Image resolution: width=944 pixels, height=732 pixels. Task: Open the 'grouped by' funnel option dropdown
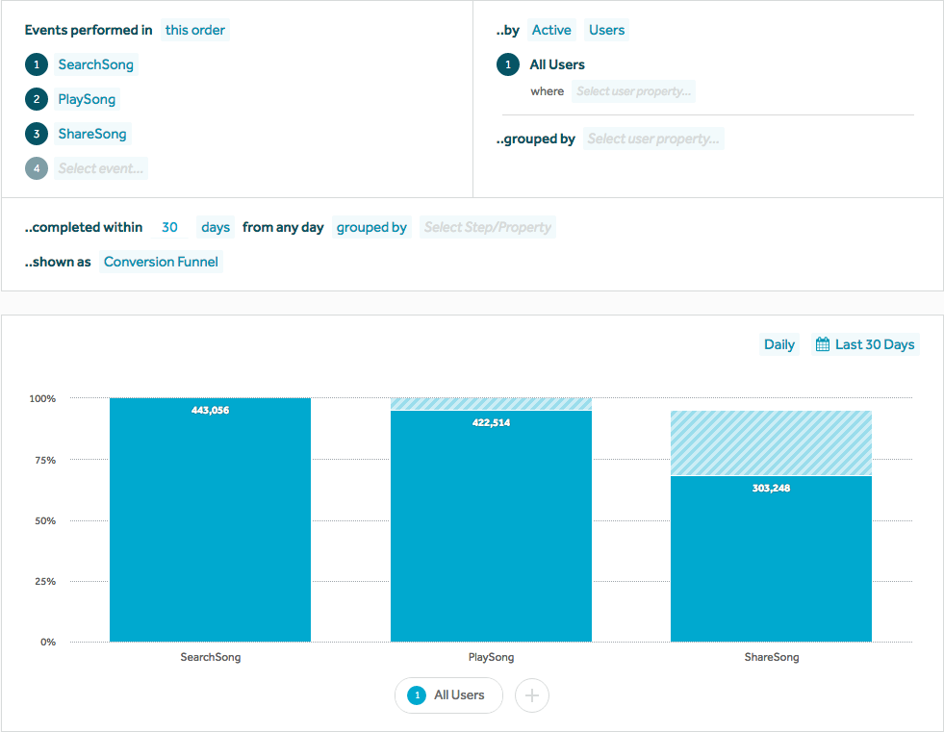click(371, 228)
